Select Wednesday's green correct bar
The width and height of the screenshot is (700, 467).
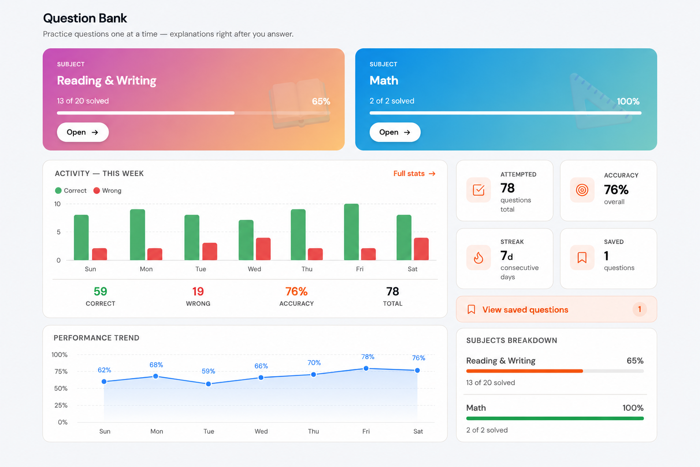click(x=246, y=240)
